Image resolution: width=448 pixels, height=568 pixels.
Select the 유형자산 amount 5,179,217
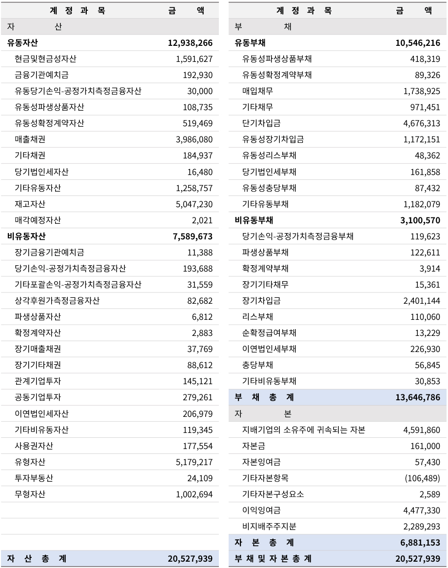(x=194, y=462)
